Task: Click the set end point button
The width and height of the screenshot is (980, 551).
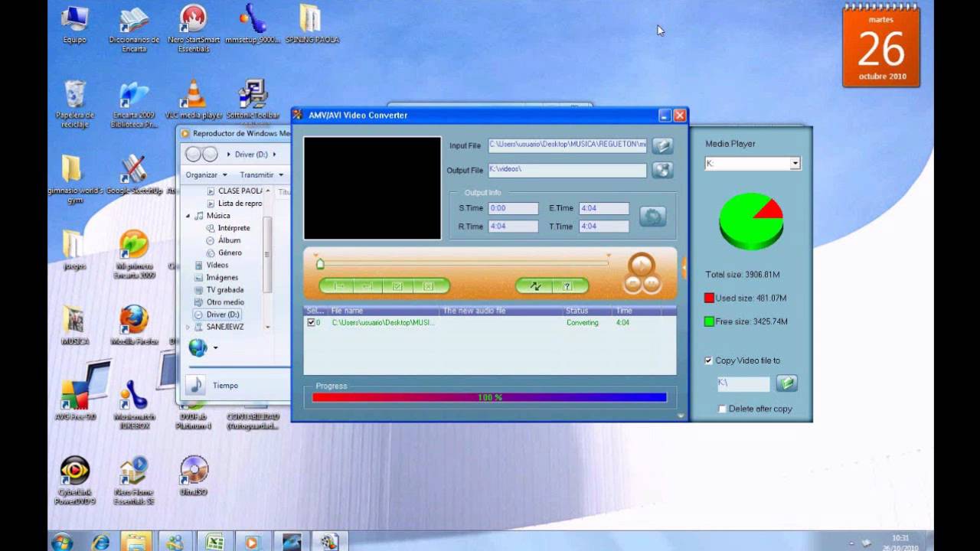Action: click(367, 286)
